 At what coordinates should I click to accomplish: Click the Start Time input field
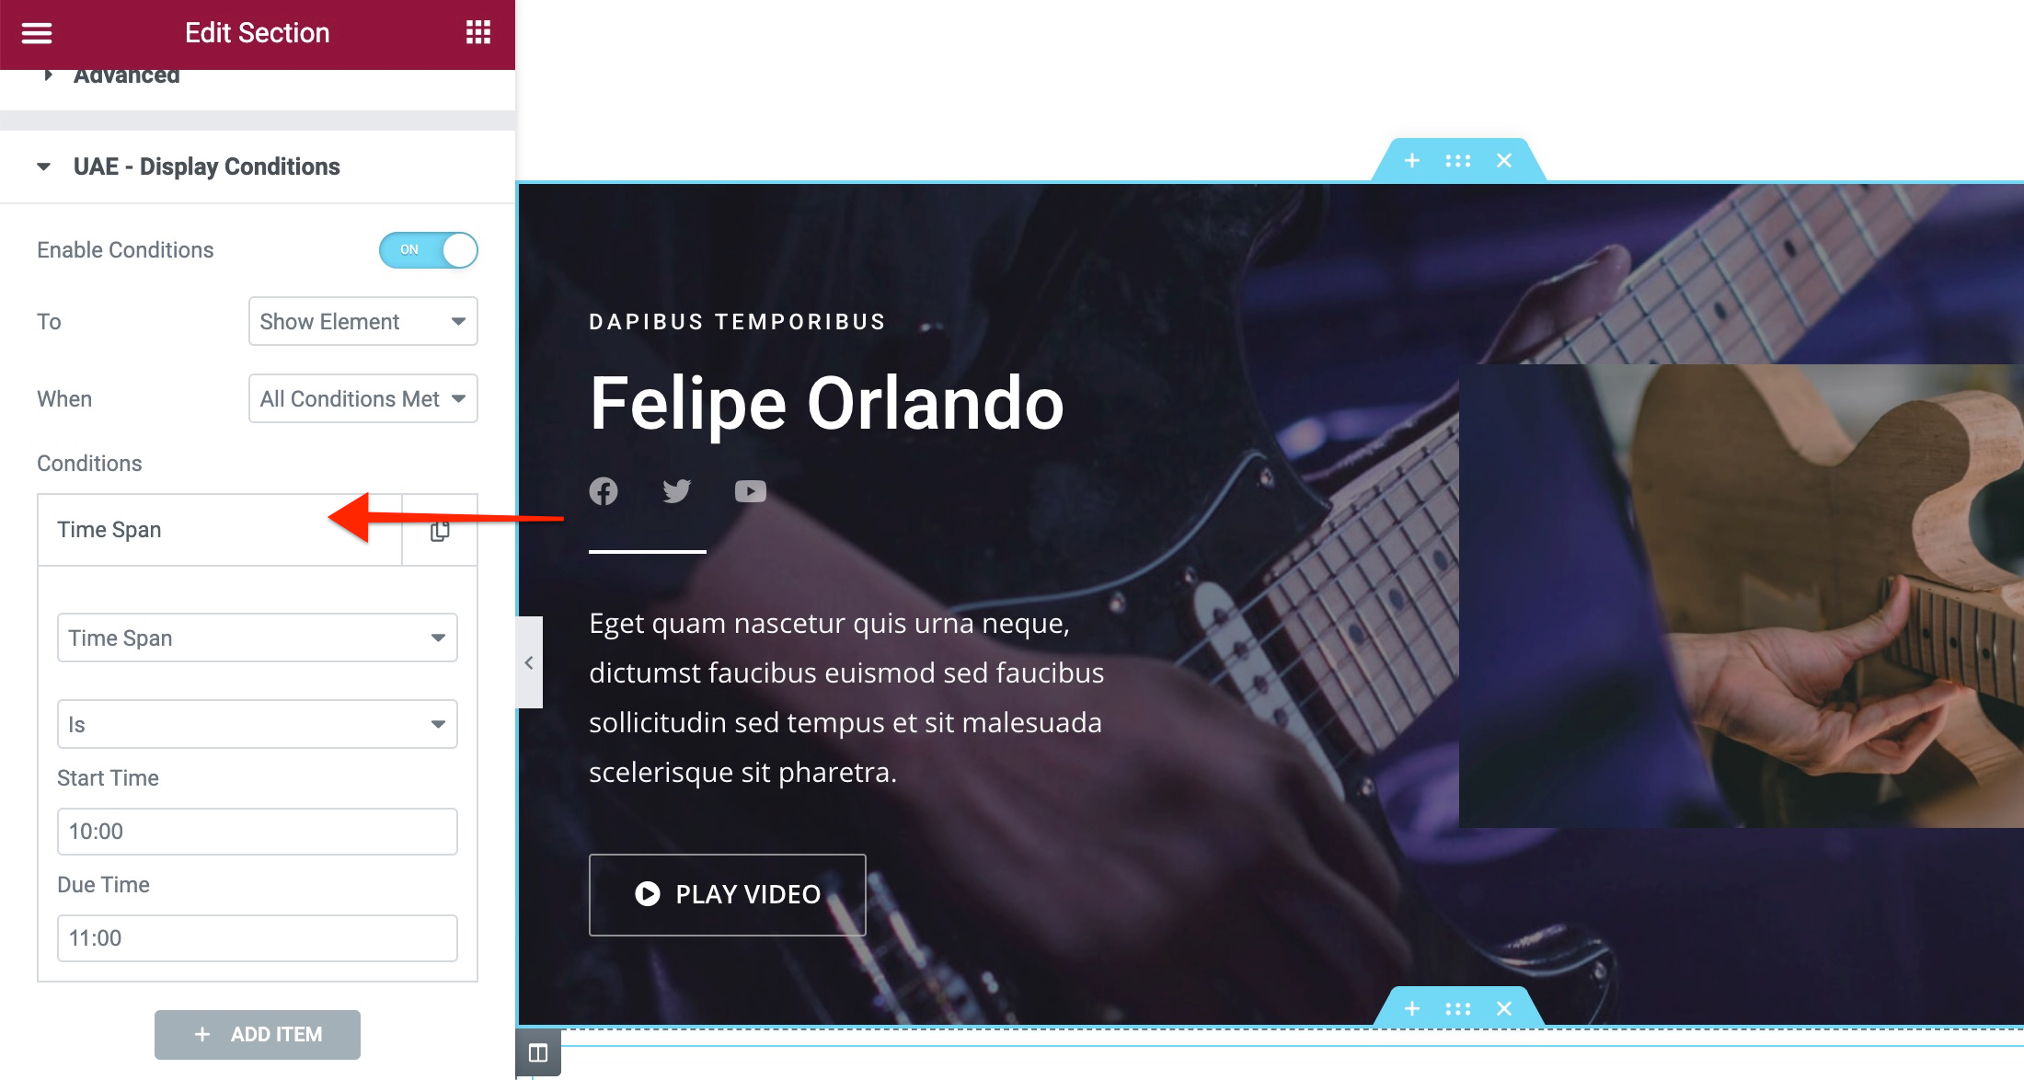tap(257, 830)
